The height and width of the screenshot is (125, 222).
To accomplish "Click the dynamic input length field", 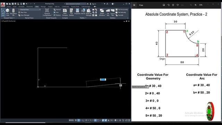I will (x=103, y=80).
